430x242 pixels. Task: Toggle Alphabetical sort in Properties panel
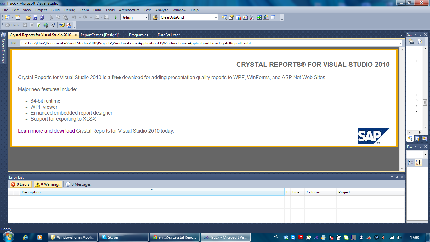click(418, 163)
